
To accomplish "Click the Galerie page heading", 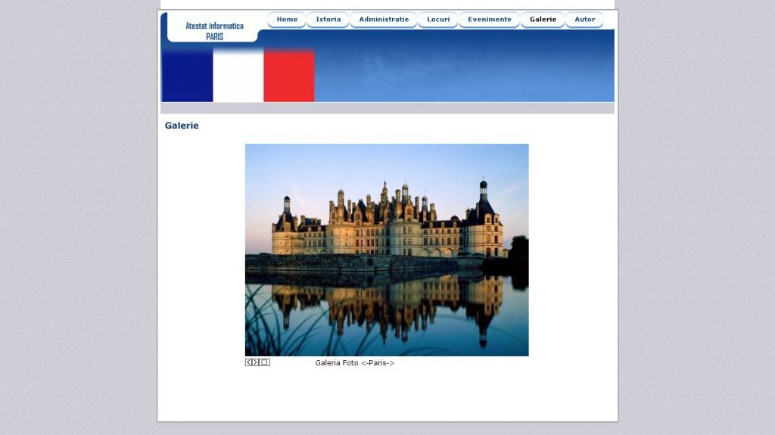I will 182,126.
